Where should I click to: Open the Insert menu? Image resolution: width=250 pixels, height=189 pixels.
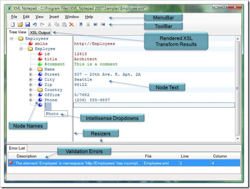[54, 17]
